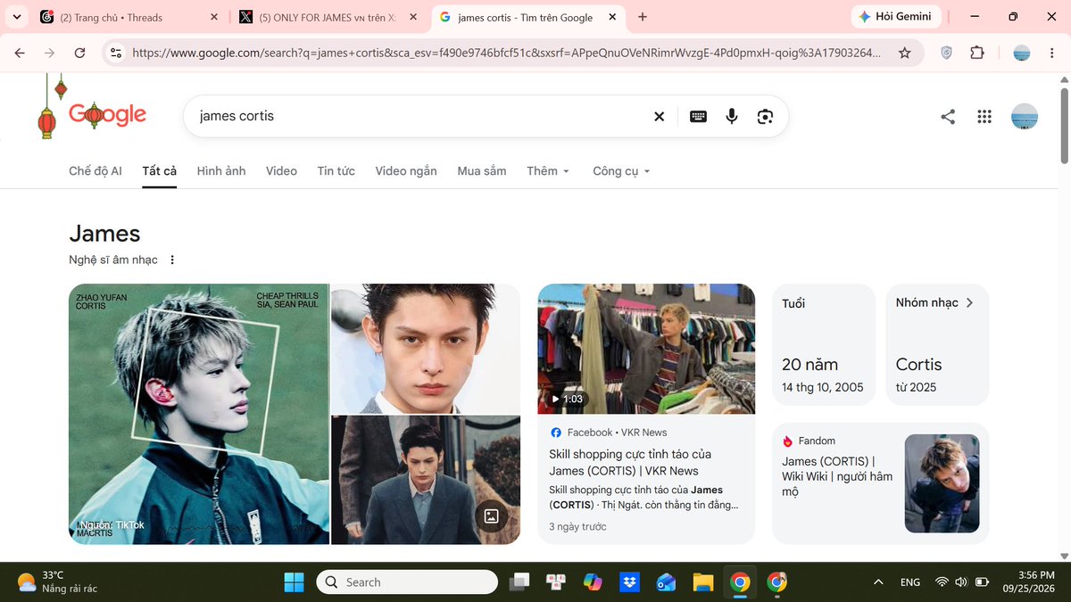This screenshot has height=602, width=1071.
Task: Open the tab search chevron in Chrome
Action: [x=17, y=17]
